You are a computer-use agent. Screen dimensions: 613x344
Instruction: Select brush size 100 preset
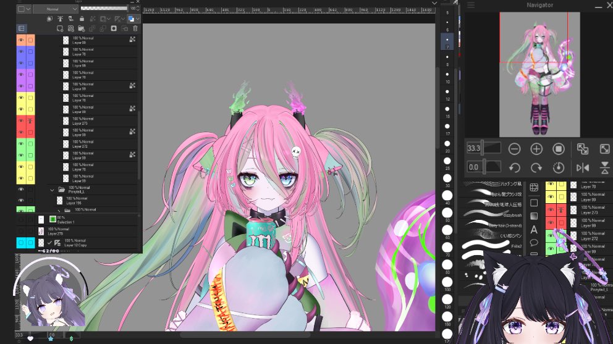[447, 282]
